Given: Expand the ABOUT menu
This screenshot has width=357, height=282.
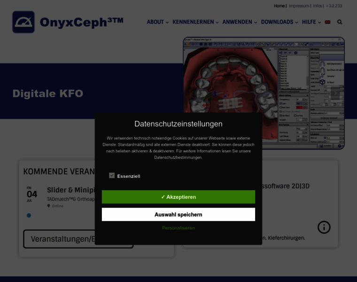Looking at the screenshot, I should (157, 22).
